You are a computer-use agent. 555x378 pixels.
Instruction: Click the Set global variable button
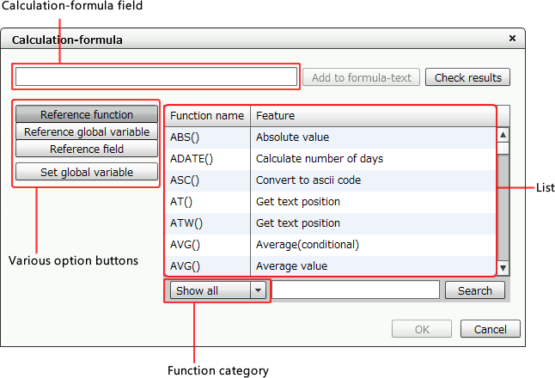87,172
